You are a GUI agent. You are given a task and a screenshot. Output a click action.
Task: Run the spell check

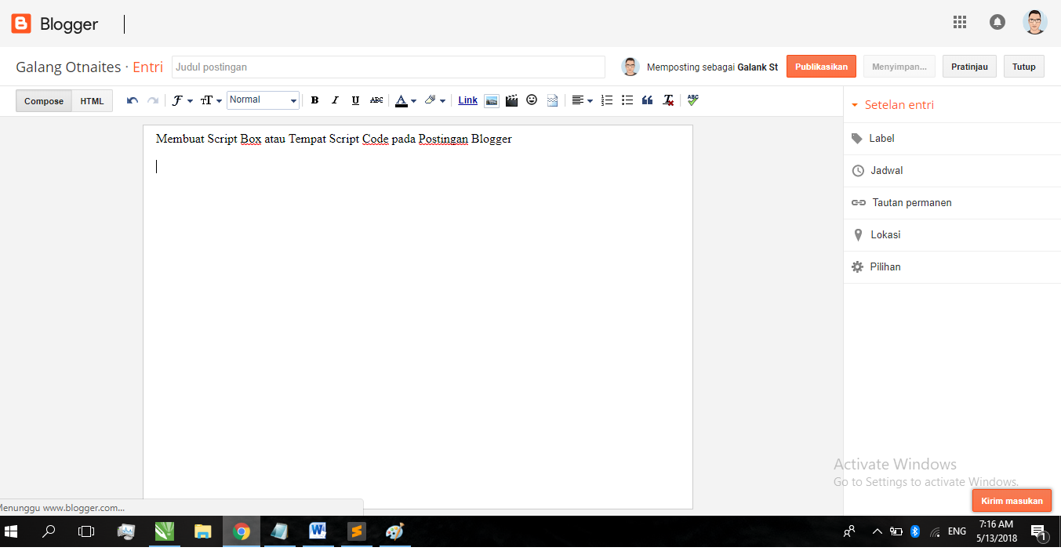pos(692,100)
